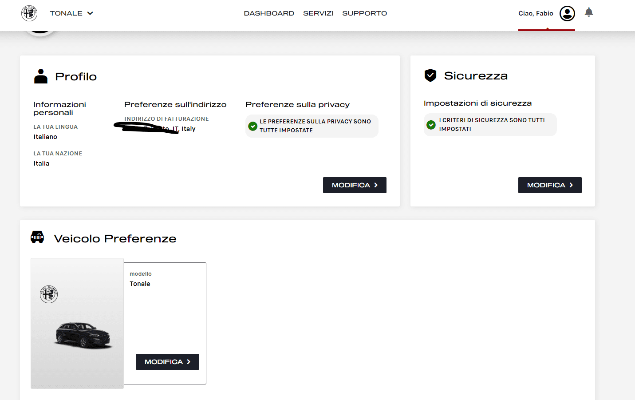Click the Veicolo Preferenze car icon
This screenshot has height=400, width=635.
[37, 237]
